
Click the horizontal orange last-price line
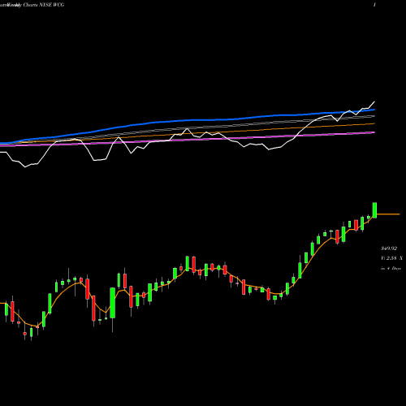388,214
